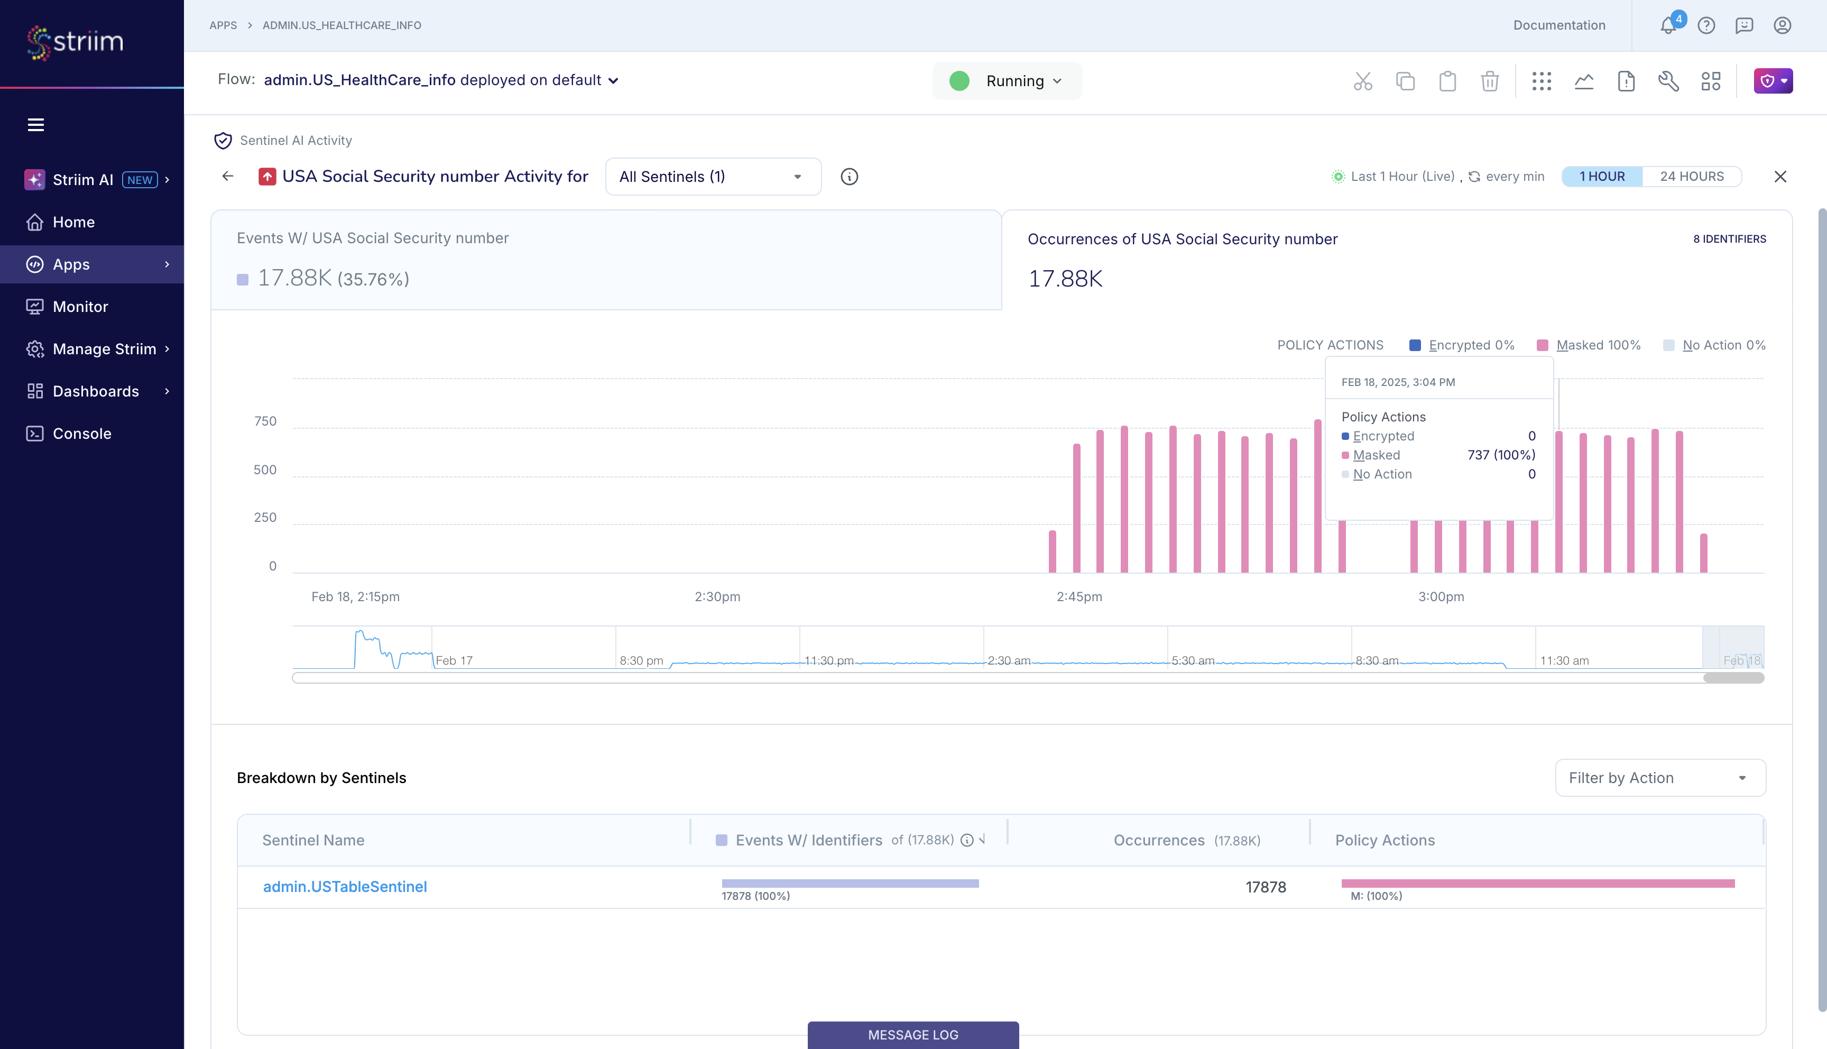This screenshot has height=1049, width=1827.
Task: Open the app monitoring chart icon
Action: pos(1584,81)
